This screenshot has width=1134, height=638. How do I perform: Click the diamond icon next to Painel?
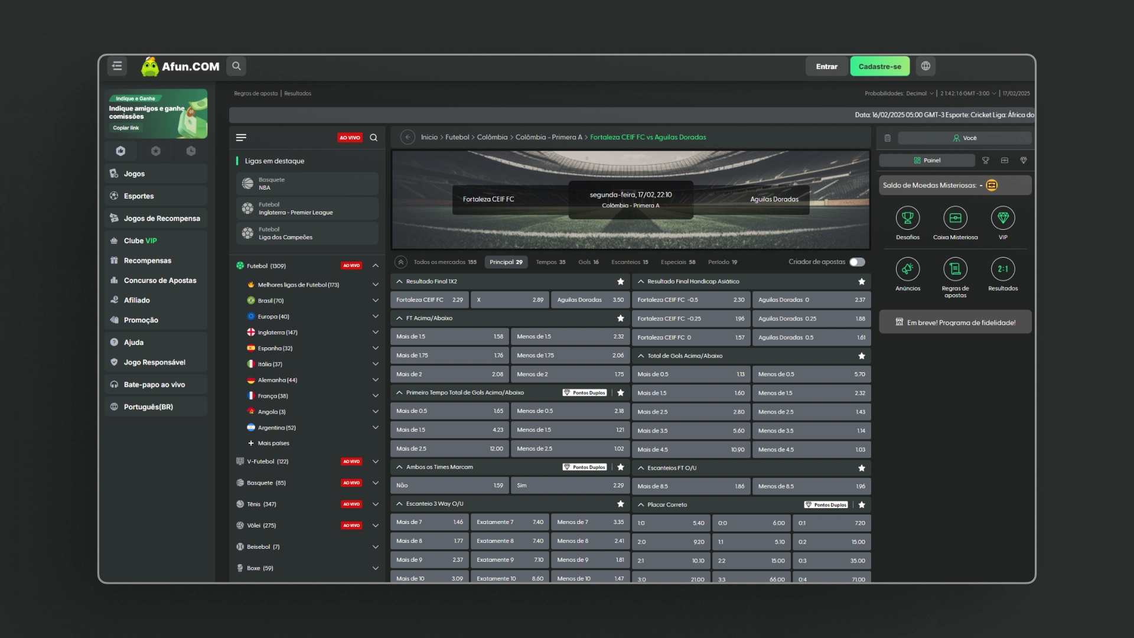point(1024,161)
